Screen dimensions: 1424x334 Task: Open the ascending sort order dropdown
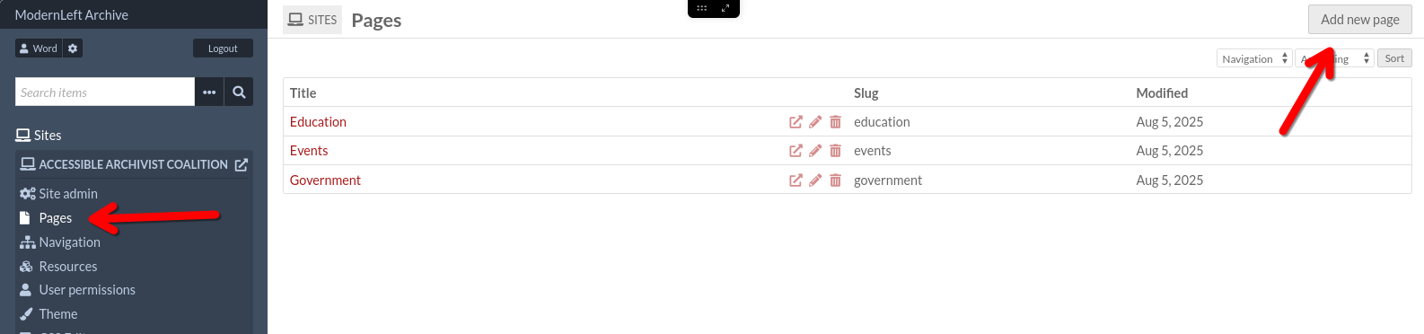[1335, 58]
